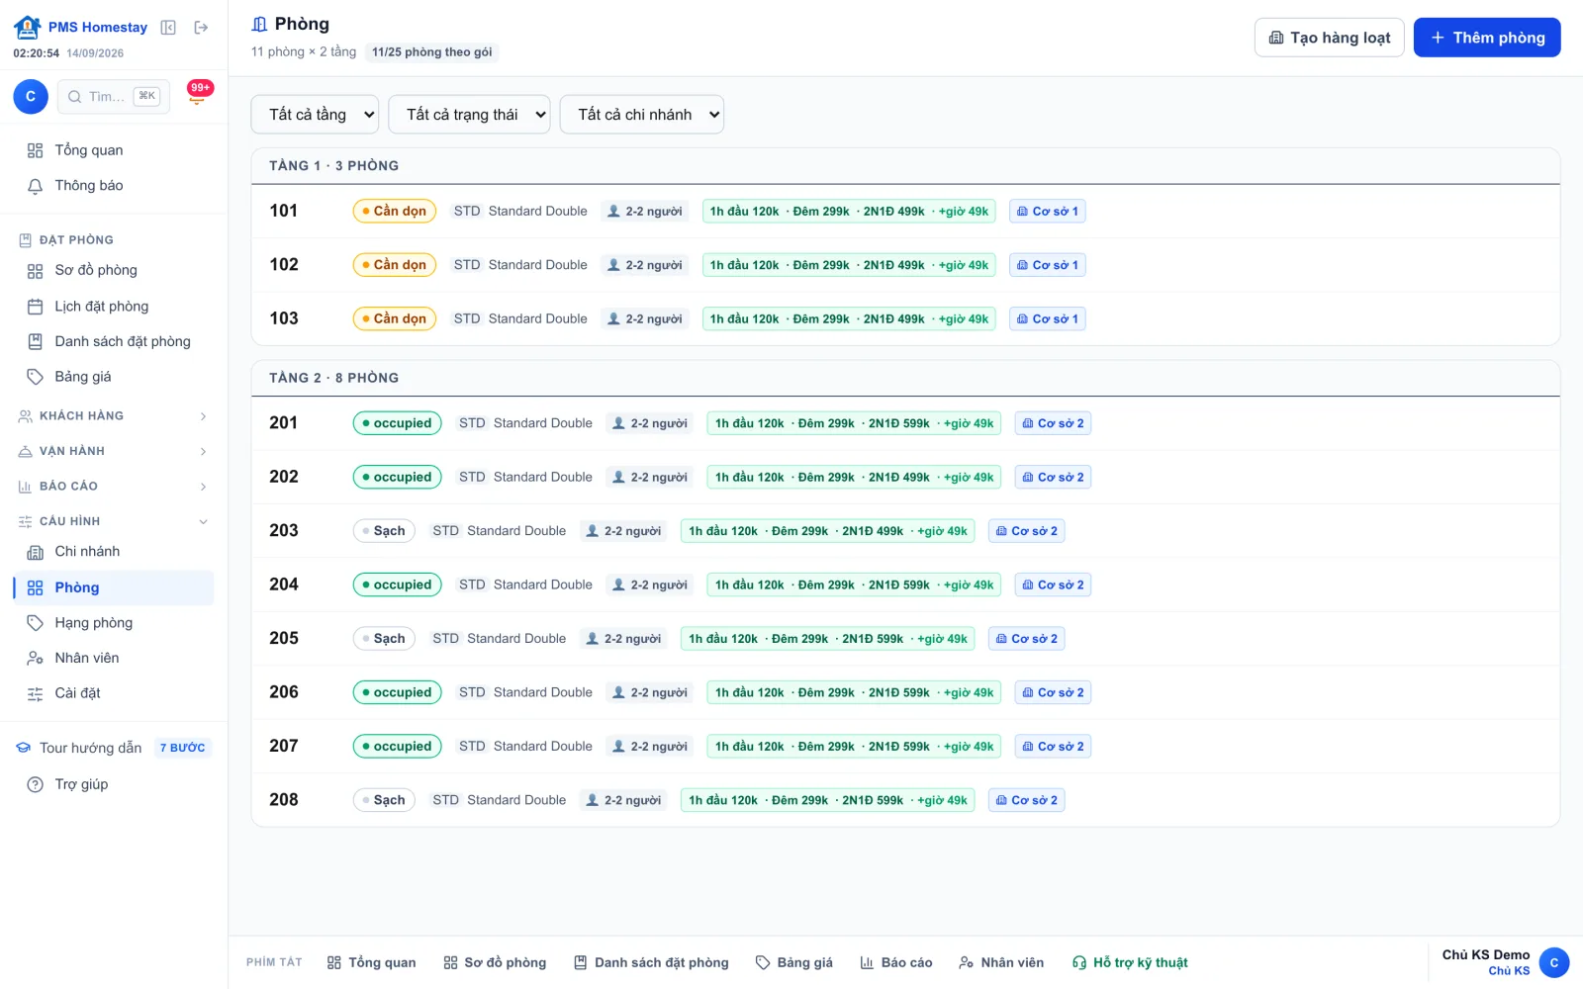Open Cài đặt in the sidebar
The height and width of the screenshot is (989, 1583).
click(x=114, y=693)
